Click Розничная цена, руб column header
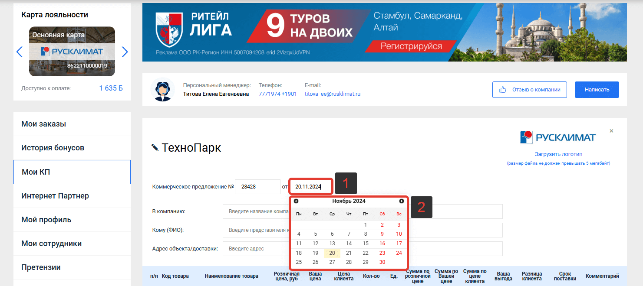Viewport: 643px width, 286px height. click(287, 276)
